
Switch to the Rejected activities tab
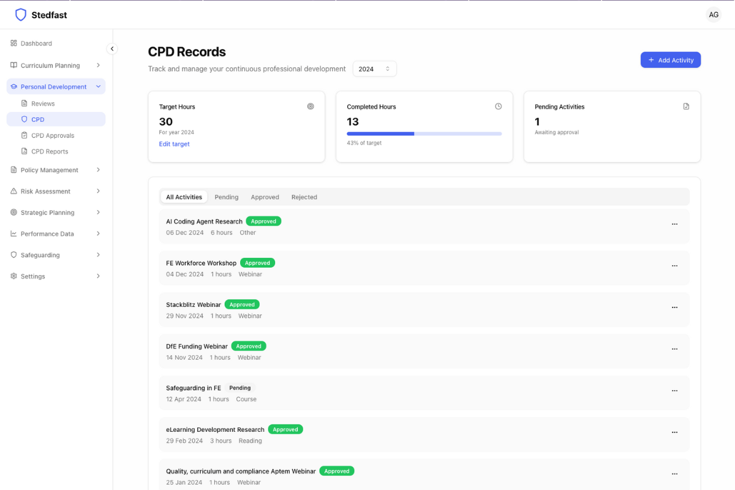(x=304, y=197)
